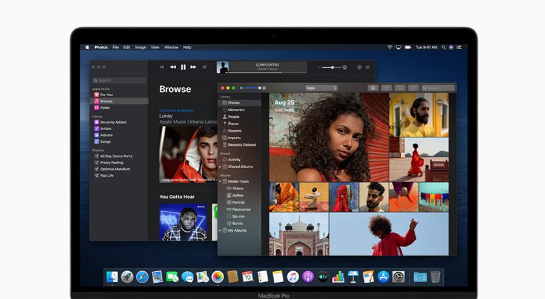Open the Lunay exclusive interview artwork
The height and width of the screenshot is (299, 545).
pyautogui.click(x=188, y=154)
